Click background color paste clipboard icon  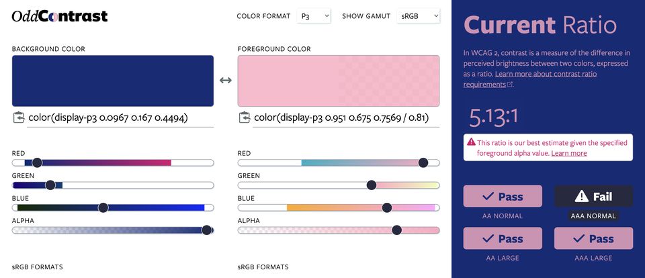[x=18, y=118]
